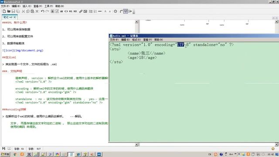
Task: Undo the last edit
Action: point(43,11)
